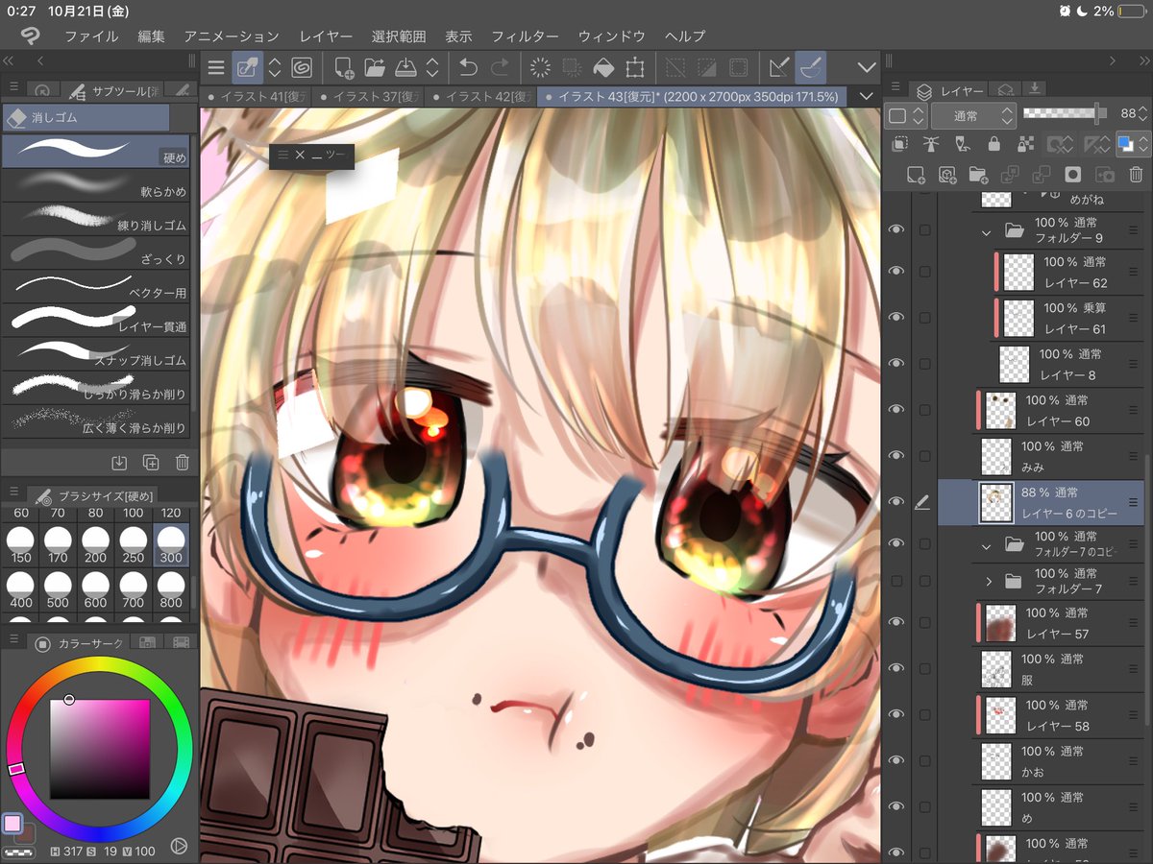The width and height of the screenshot is (1153, 864).
Task: Hide レイヤー 60 with its eye icon
Action: tap(896, 410)
